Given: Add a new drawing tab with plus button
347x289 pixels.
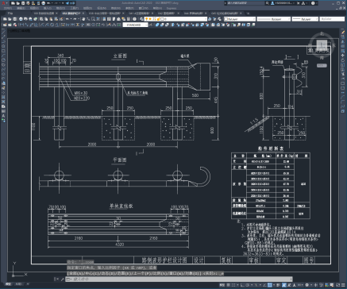Looking at the screenshot, I should click(248, 13).
